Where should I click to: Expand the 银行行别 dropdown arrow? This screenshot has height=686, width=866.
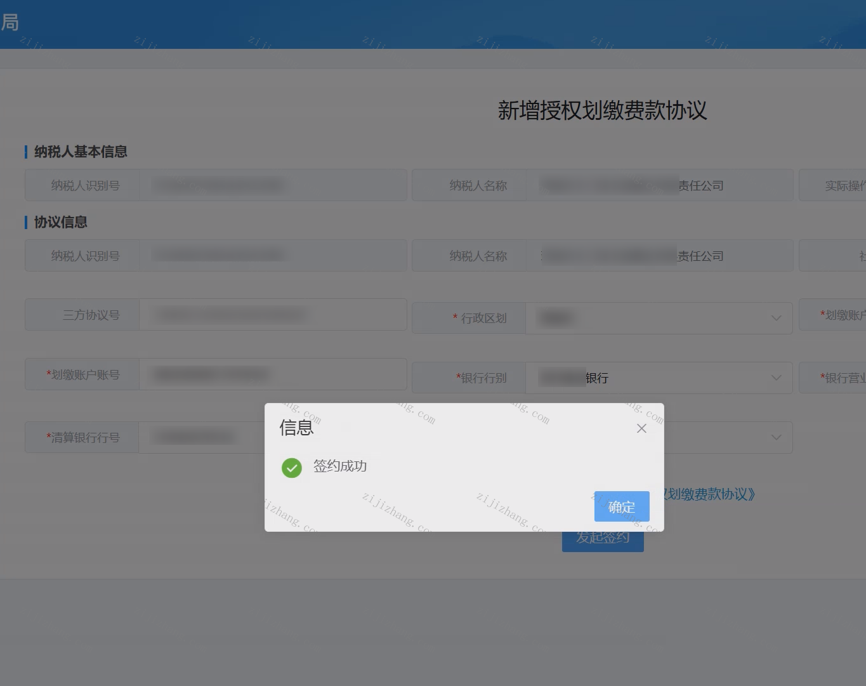click(x=777, y=378)
